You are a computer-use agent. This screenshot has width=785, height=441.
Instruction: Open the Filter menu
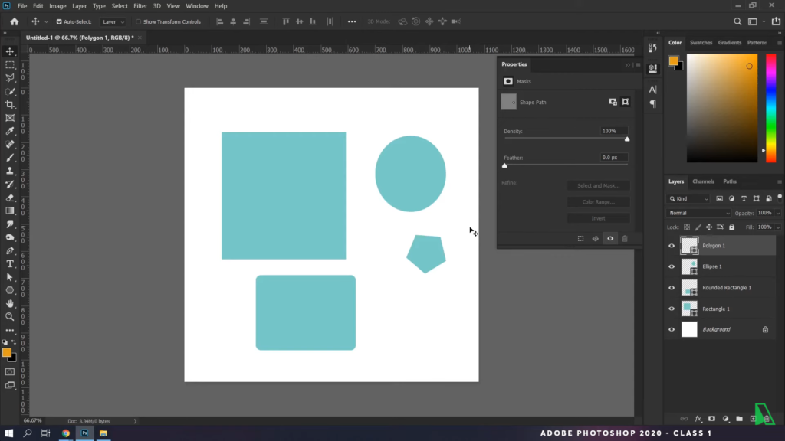click(140, 5)
